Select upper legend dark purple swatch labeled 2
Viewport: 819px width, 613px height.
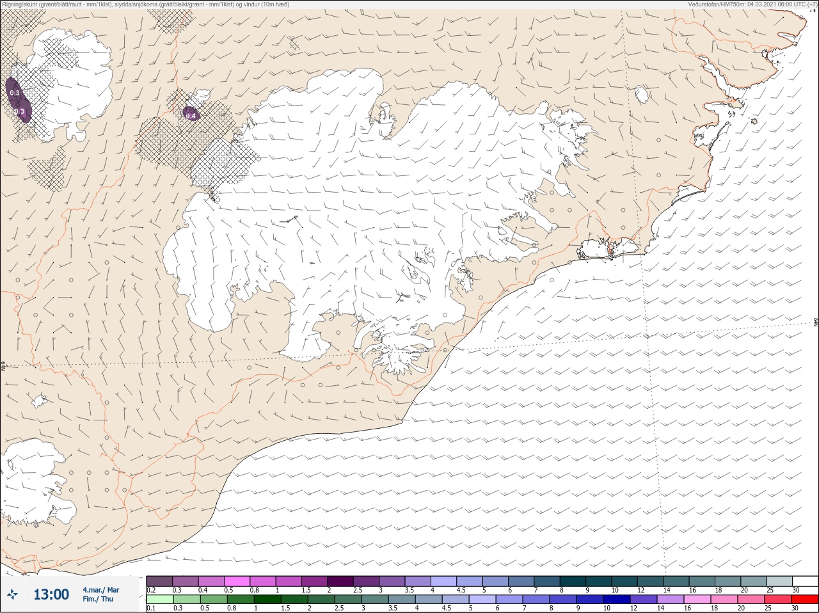click(340, 581)
